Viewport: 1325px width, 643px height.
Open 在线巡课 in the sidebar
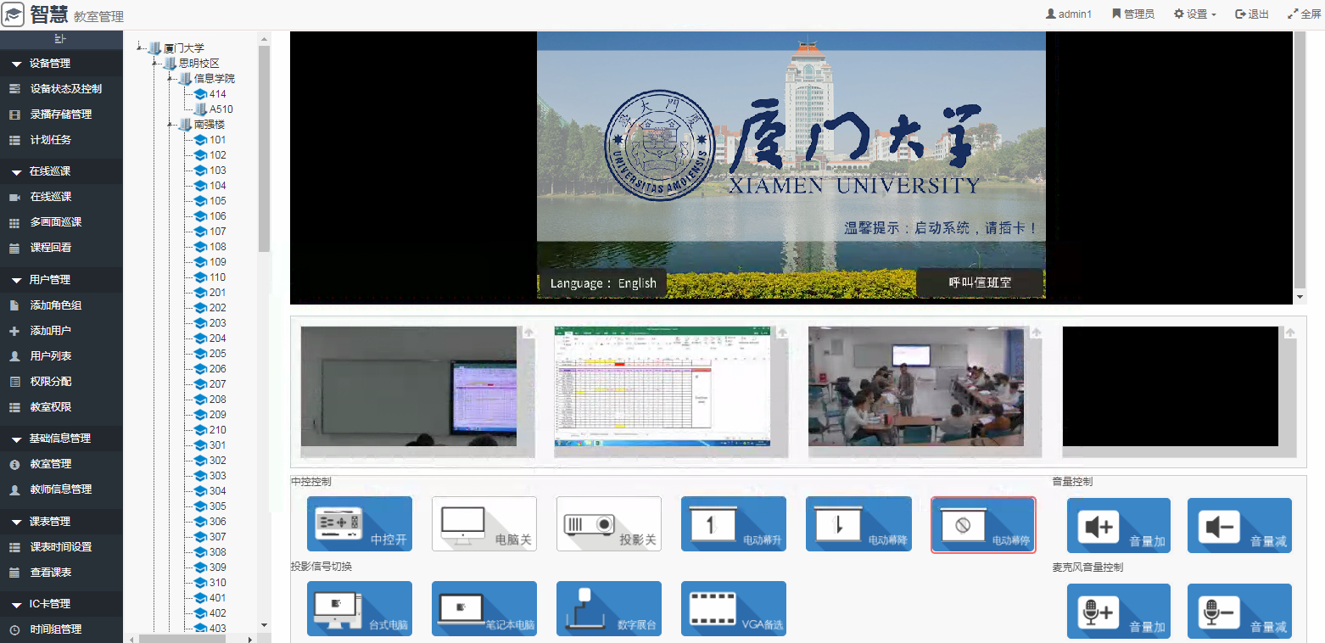[51, 197]
